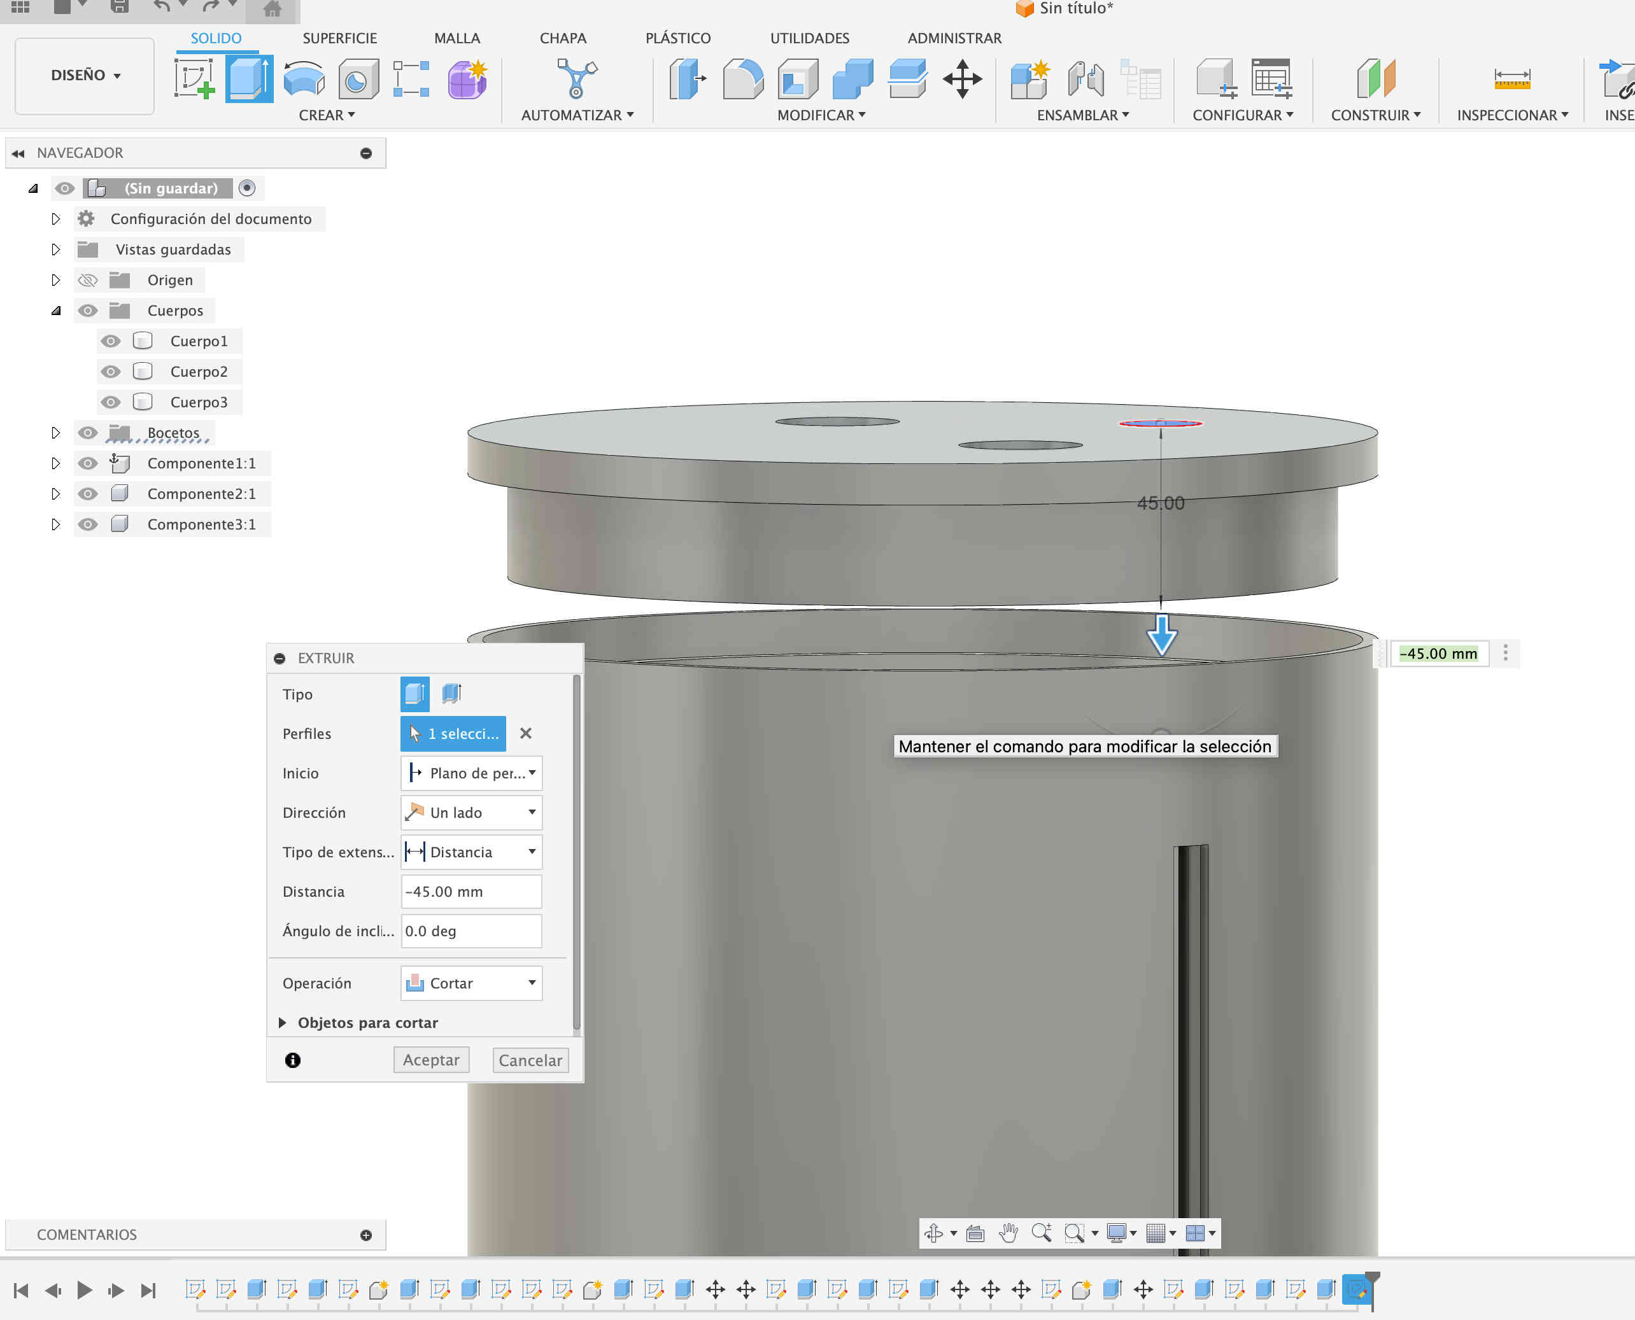Click the Joint tool icon
Image resolution: width=1635 pixels, height=1320 pixels.
coord(1085,79)
